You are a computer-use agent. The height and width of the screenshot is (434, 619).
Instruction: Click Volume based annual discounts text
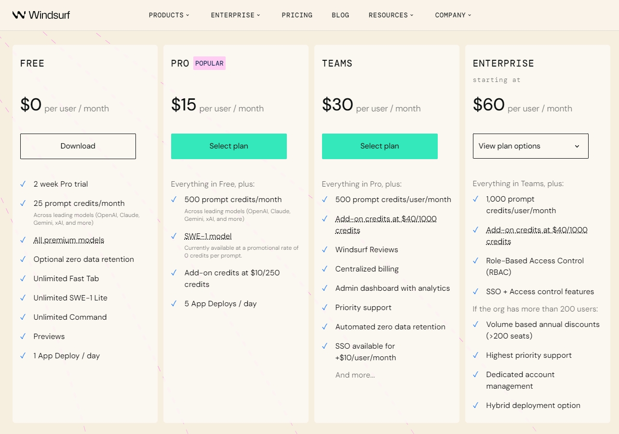pos(543,330)
